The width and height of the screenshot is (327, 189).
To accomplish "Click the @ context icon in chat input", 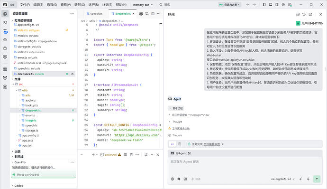I will coord(172,179).
